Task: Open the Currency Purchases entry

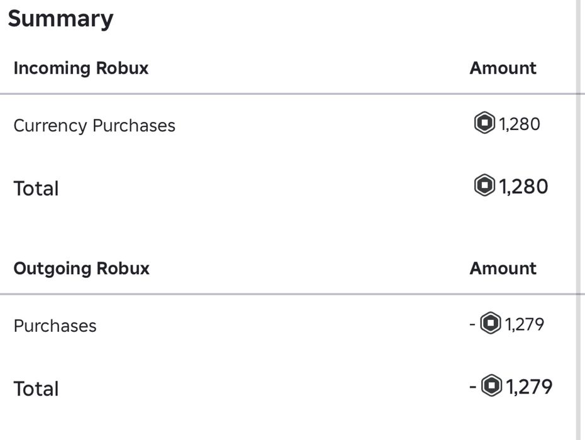Action: 94,126
